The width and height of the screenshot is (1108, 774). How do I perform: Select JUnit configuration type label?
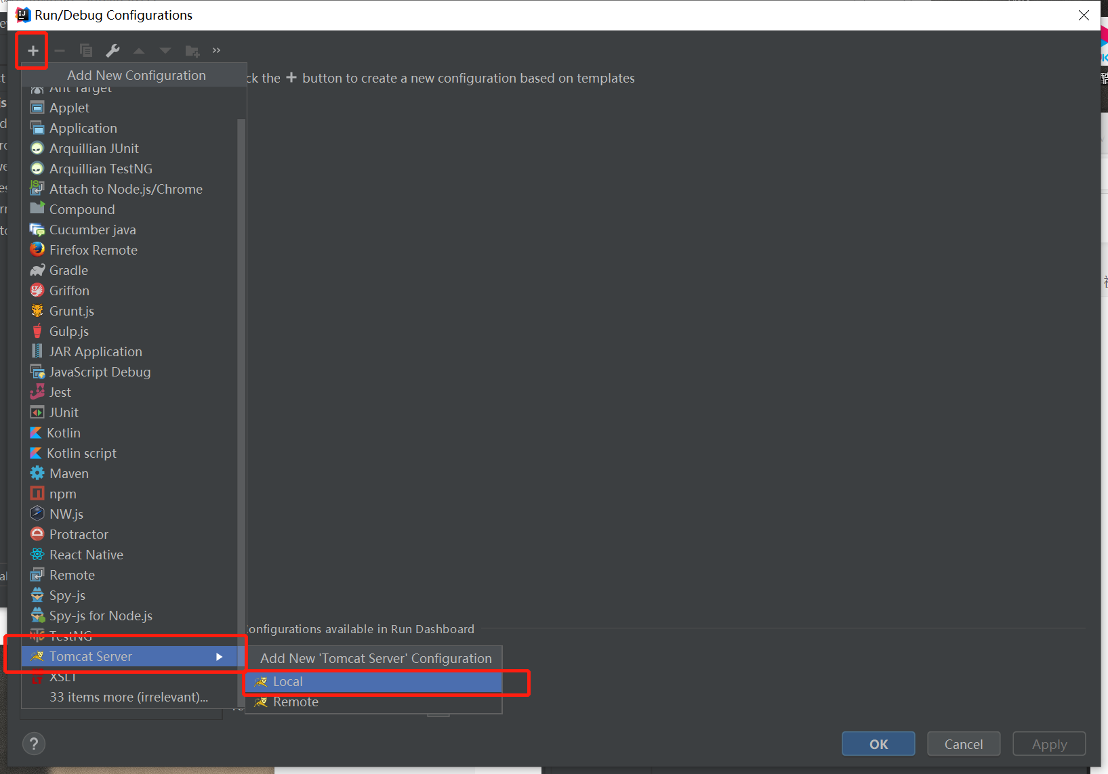coord(64,412)
